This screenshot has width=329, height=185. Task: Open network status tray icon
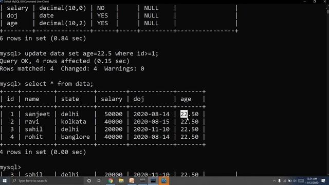click(x=285, y=181)
